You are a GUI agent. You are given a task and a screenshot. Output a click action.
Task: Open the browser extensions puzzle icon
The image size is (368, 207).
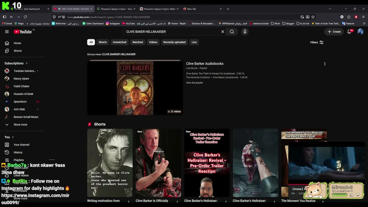pos(349,17)
